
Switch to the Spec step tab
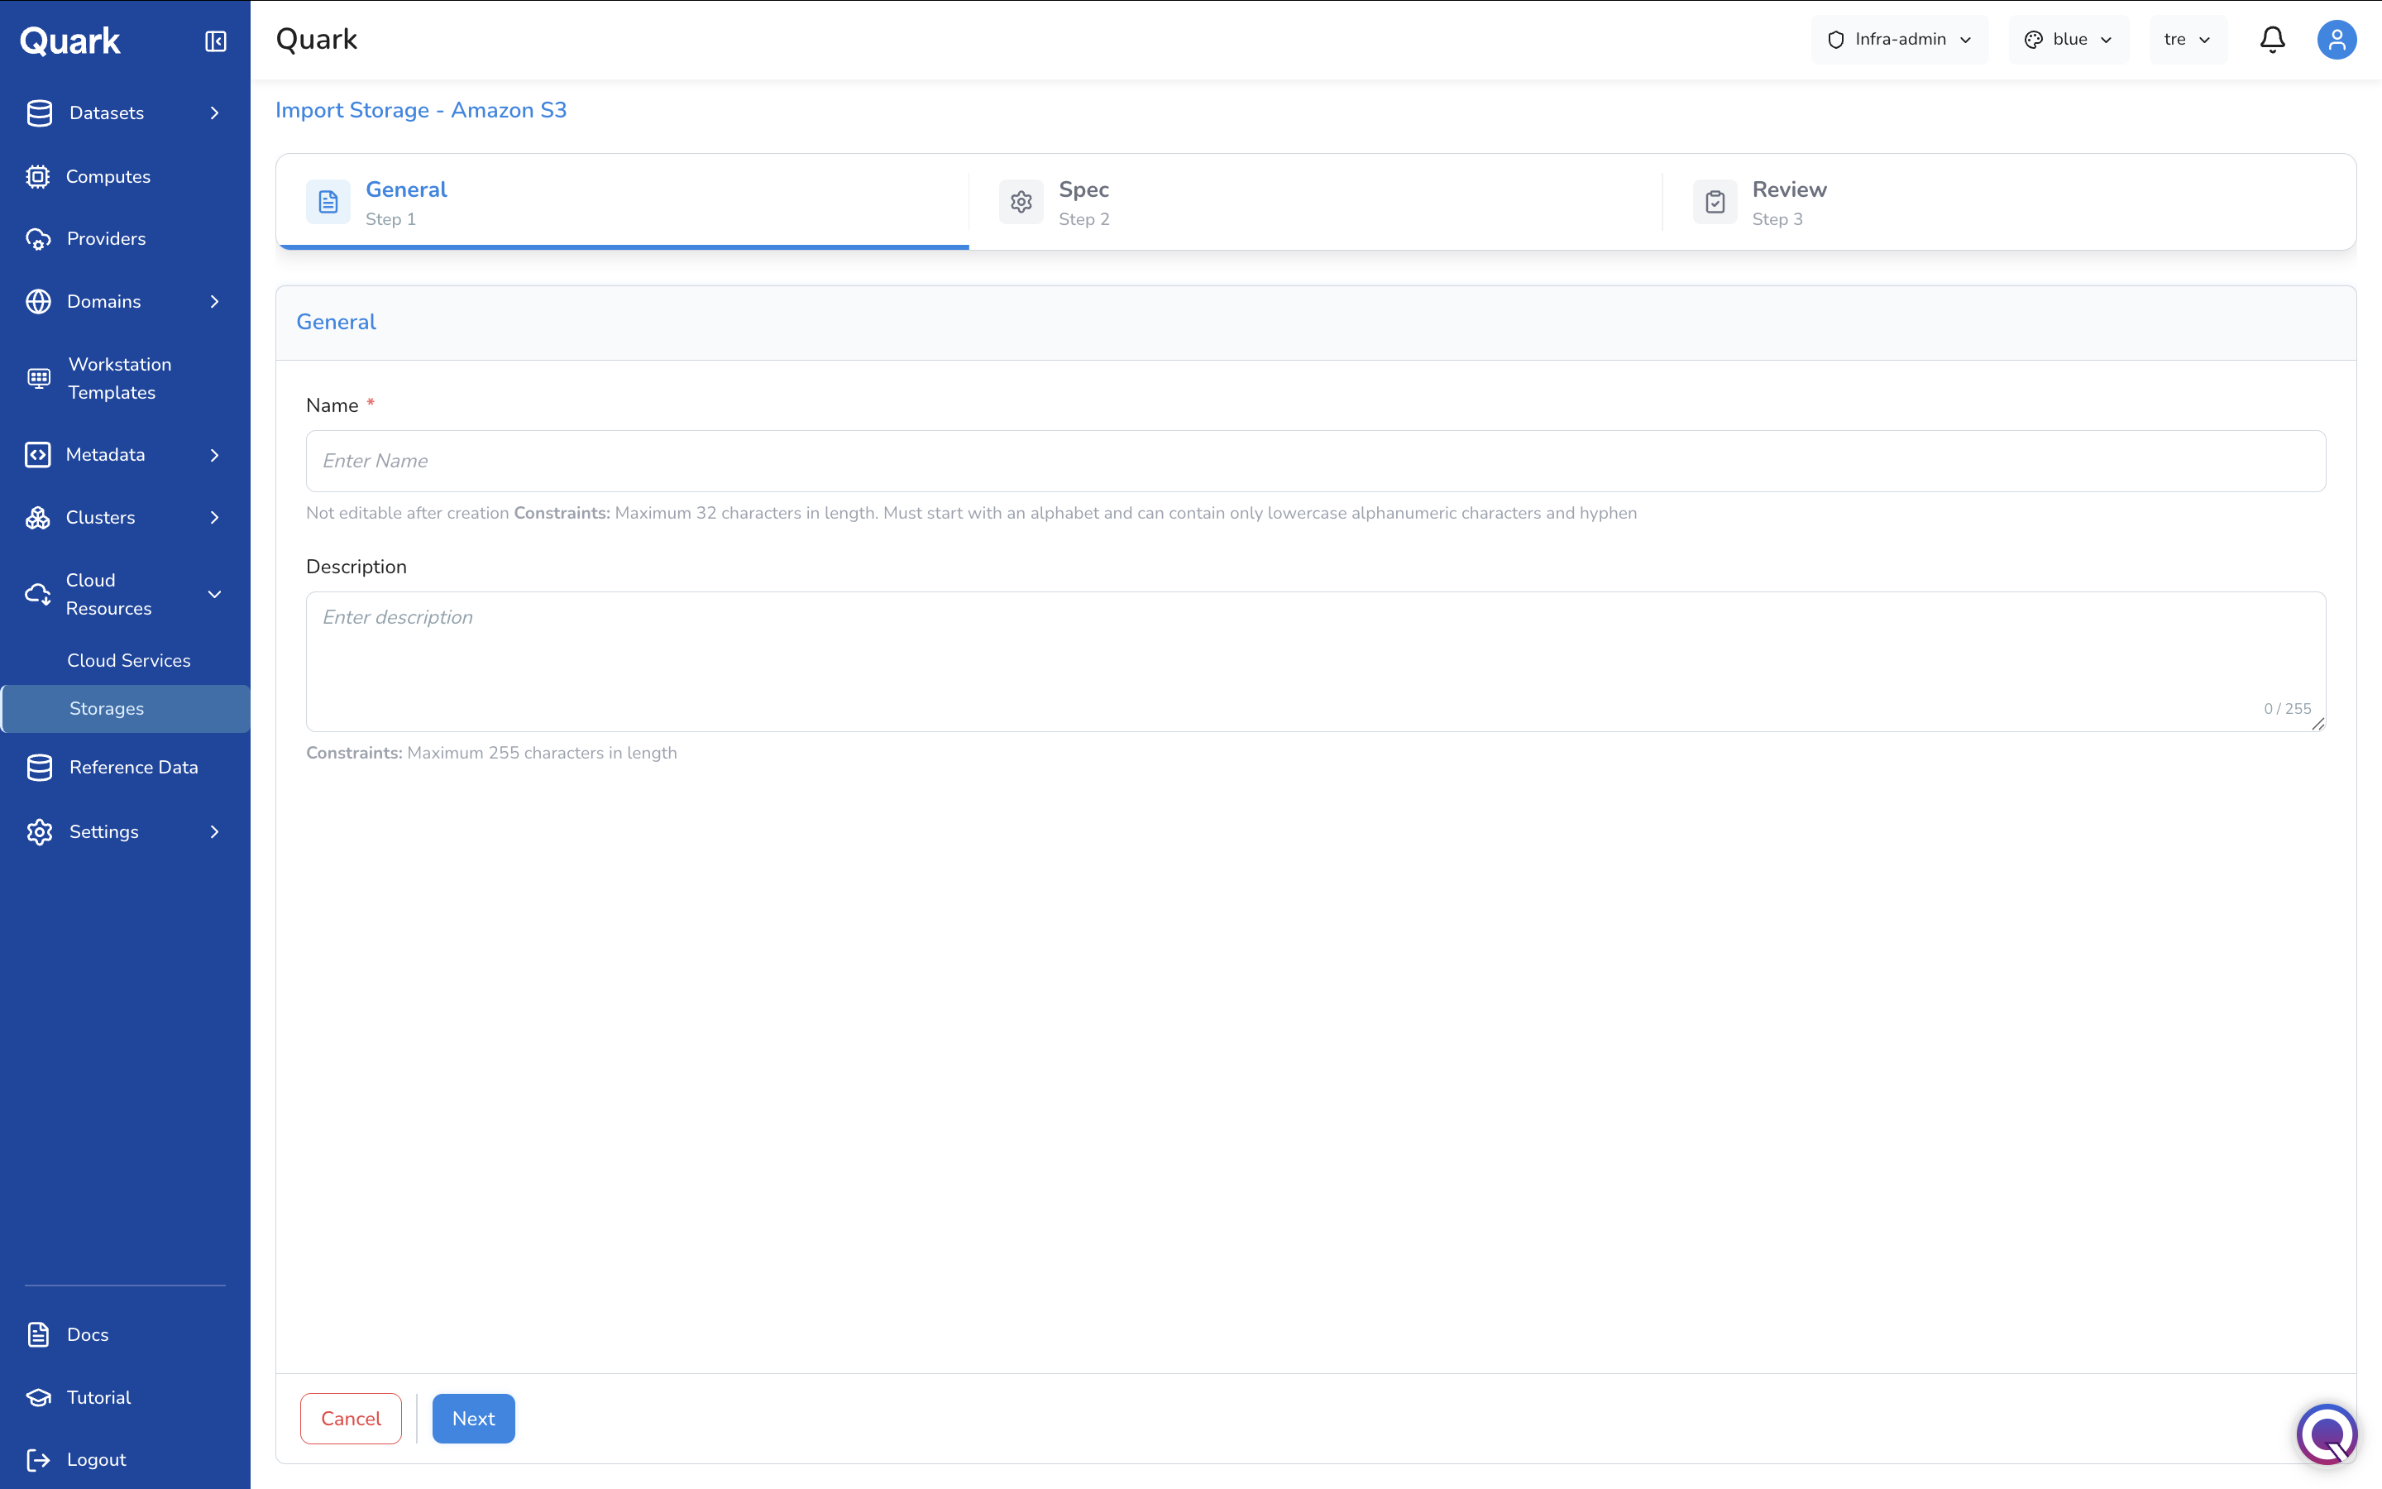[1315, 202]
